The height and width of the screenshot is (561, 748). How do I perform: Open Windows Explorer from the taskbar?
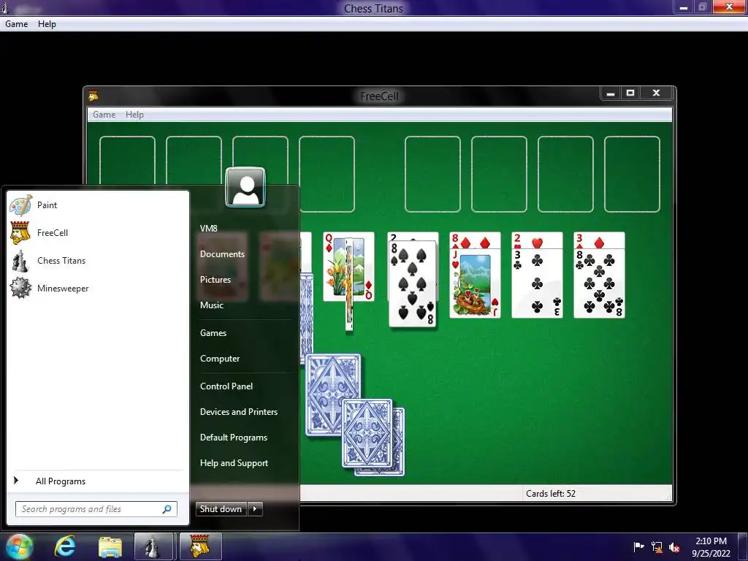click(x=110, y=546)
